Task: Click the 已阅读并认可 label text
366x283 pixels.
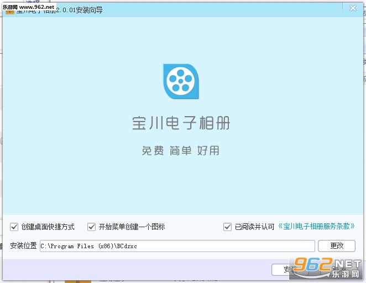Action: tap(255, 227)
